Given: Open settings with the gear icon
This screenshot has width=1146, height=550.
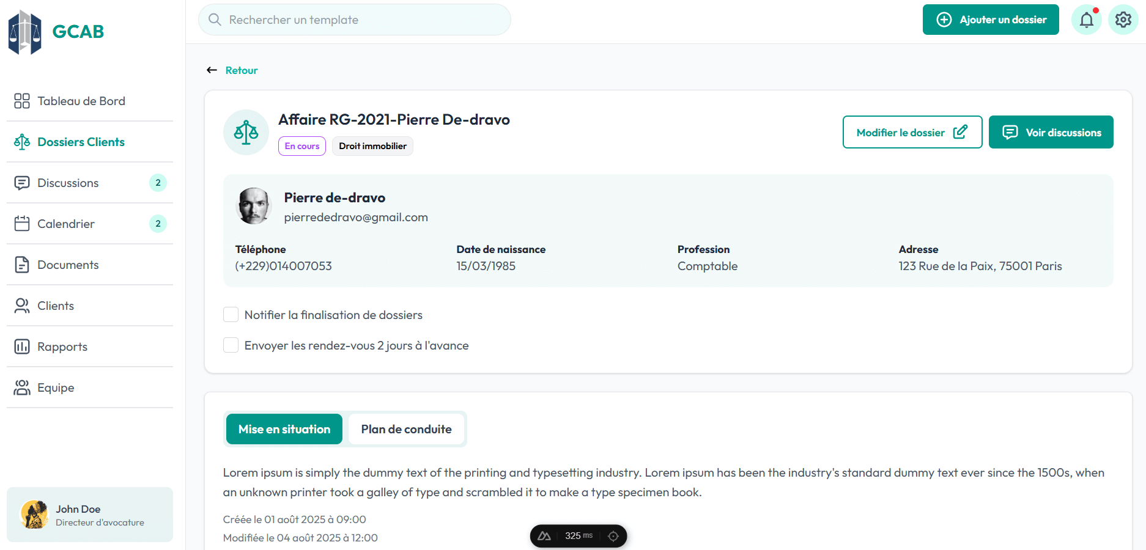Looking at the screenshot, I should [x=1123, y=20].
